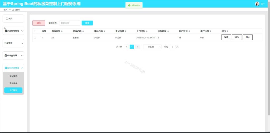Click the system title in the header
Image resolution: width=270 pixels, height=133 pixels.
(42, 4)
